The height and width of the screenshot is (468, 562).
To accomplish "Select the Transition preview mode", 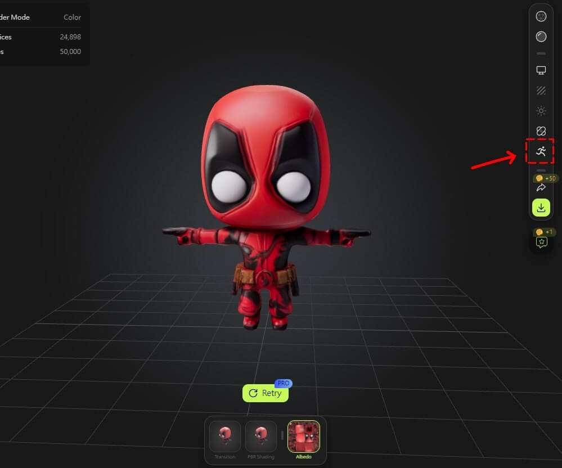I will (224, 442).
